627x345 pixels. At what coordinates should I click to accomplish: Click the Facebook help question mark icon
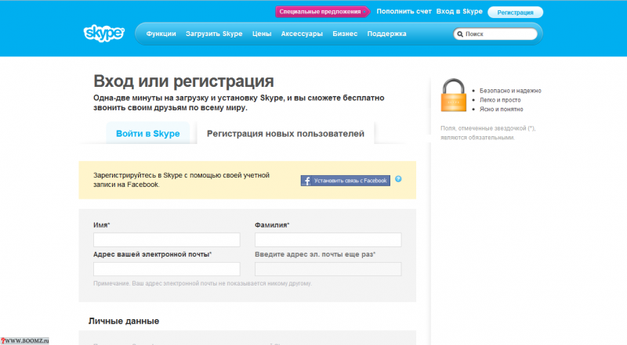click(398, 179)
